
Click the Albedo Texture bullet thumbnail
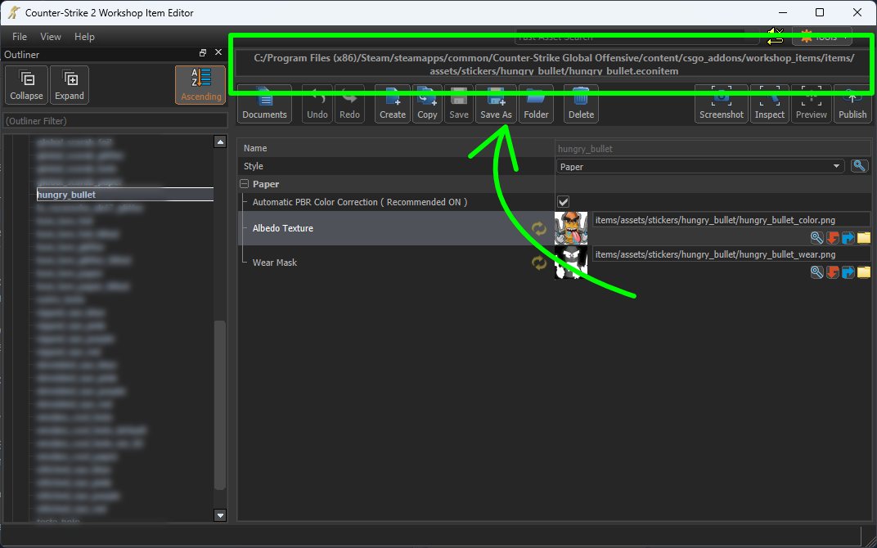click(571, 228)
